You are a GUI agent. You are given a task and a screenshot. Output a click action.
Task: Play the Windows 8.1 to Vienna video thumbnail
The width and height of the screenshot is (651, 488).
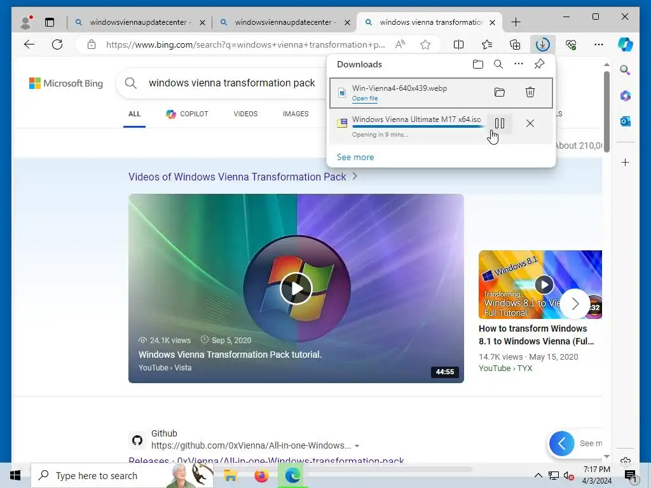coord(544,285)
